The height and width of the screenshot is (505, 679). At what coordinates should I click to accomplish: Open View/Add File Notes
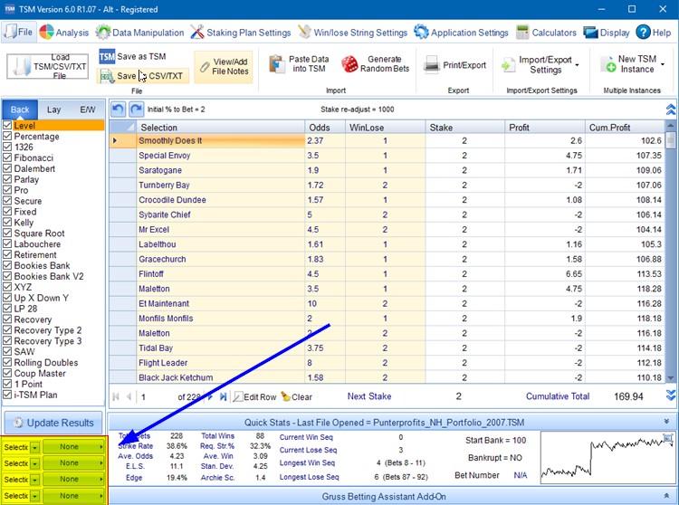(x=224, y=66)
